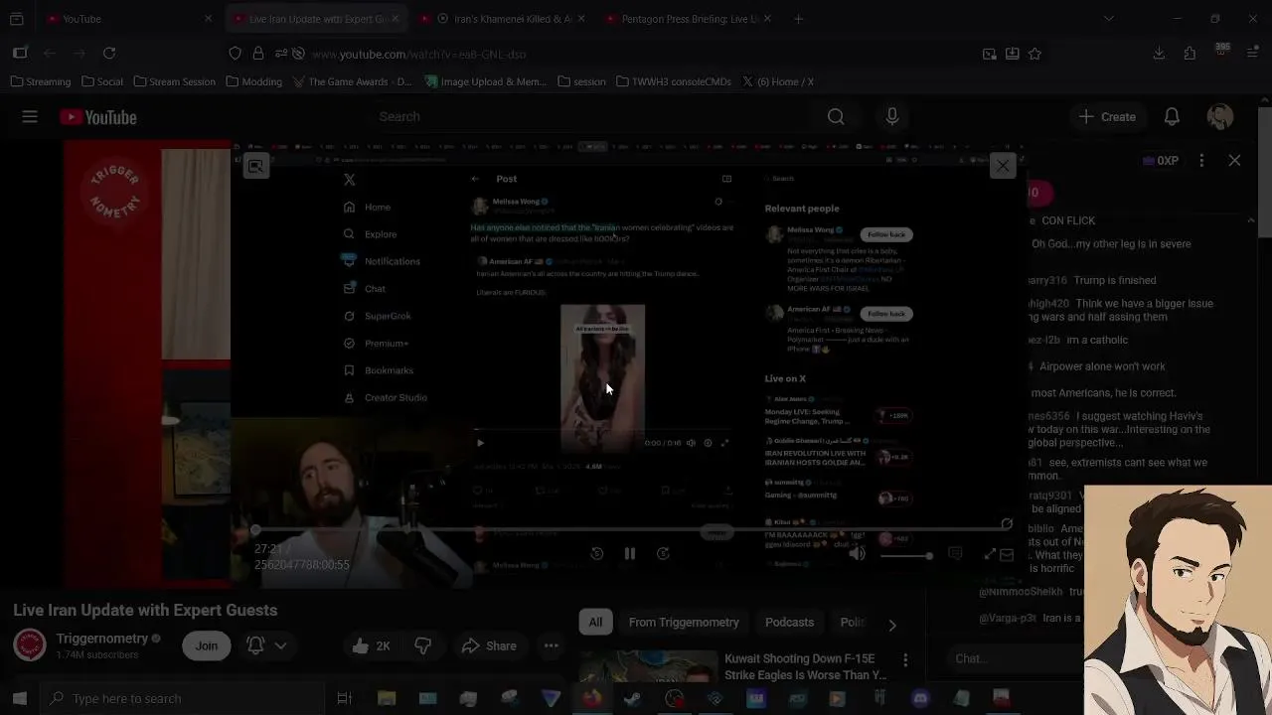This screenshot has height=715, width=1272.
Task: Click the Create button in YouTube header
Action: [x=1107, y=117]
